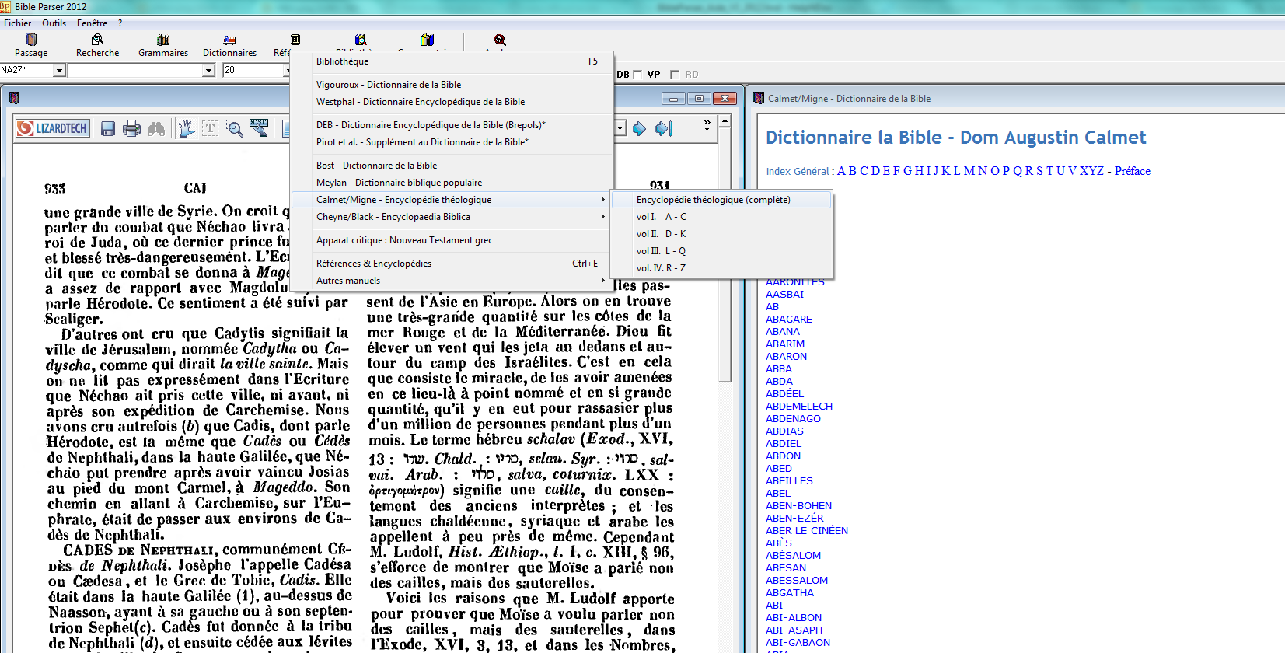Viewport: 1285px width, 653px height.
Task: Select the text selection tool
Action: [x=210, y=128]
